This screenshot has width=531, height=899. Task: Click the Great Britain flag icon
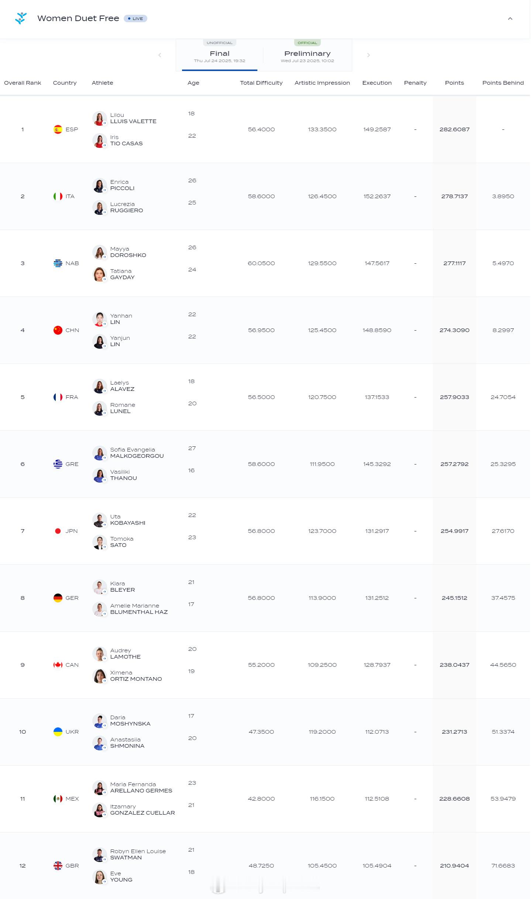click(x=58, y=866)
